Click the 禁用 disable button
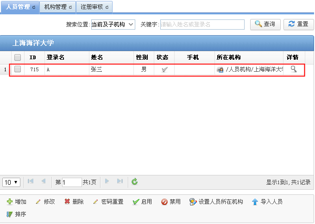 click(170, 202)
